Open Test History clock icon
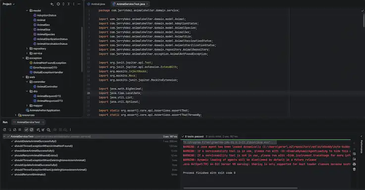This screenshot has height=190, width=365. pos(49,130)
